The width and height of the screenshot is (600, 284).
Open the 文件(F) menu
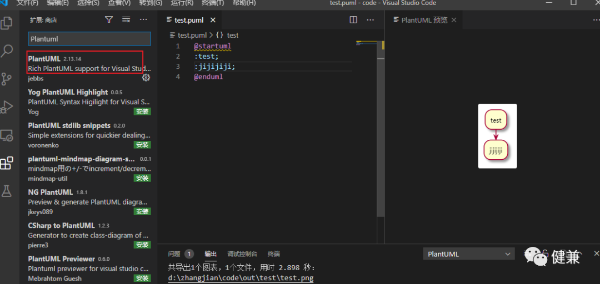tap(28, 3)
